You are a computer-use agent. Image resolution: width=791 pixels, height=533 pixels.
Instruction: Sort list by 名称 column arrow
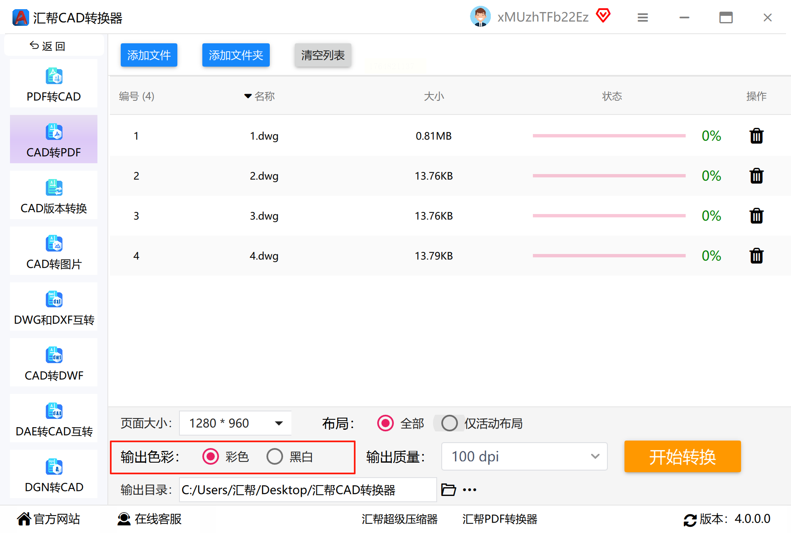[248, 96]
